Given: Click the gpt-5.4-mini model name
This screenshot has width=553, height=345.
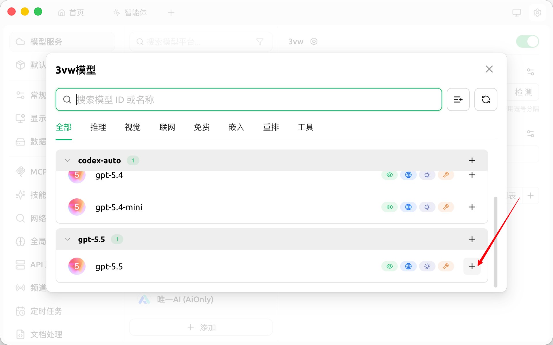Looking at the screenshot, I should pyautogui.click(x=119, y=207).
